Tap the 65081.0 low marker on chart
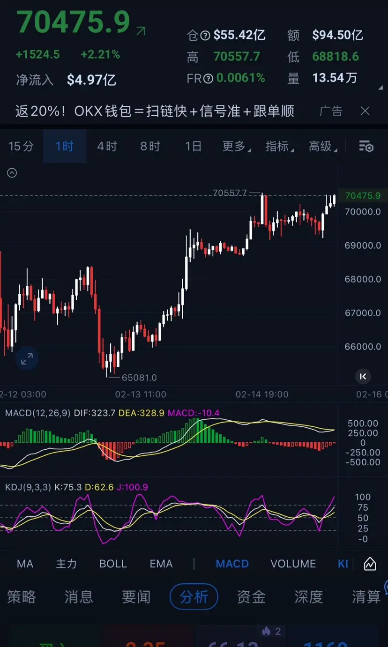 pyautogui.click(x=139, y=377)
